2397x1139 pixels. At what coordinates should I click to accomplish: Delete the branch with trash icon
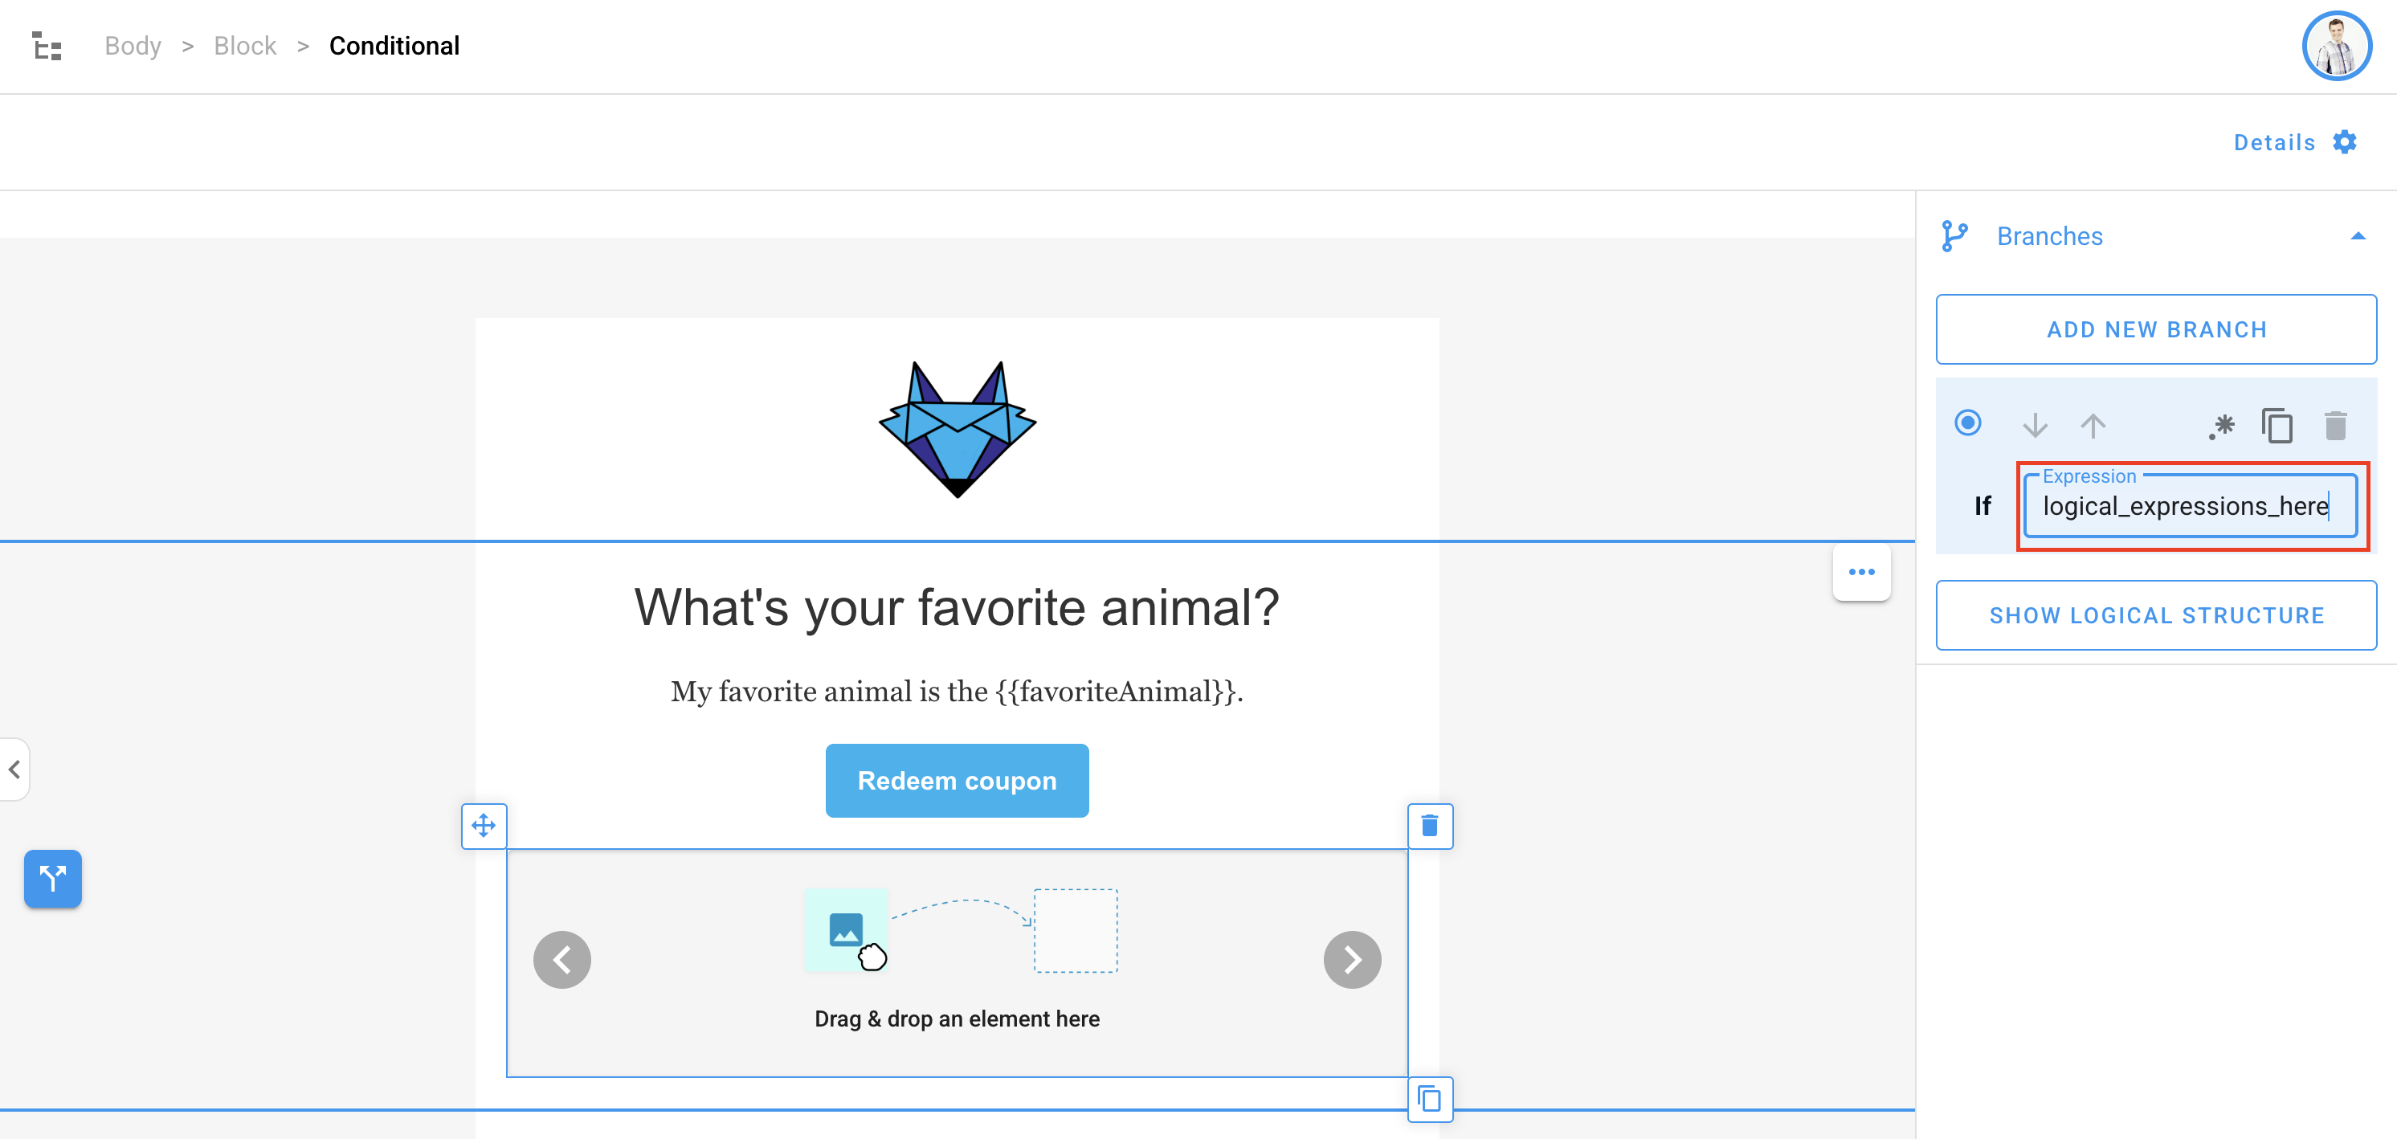2334,425
